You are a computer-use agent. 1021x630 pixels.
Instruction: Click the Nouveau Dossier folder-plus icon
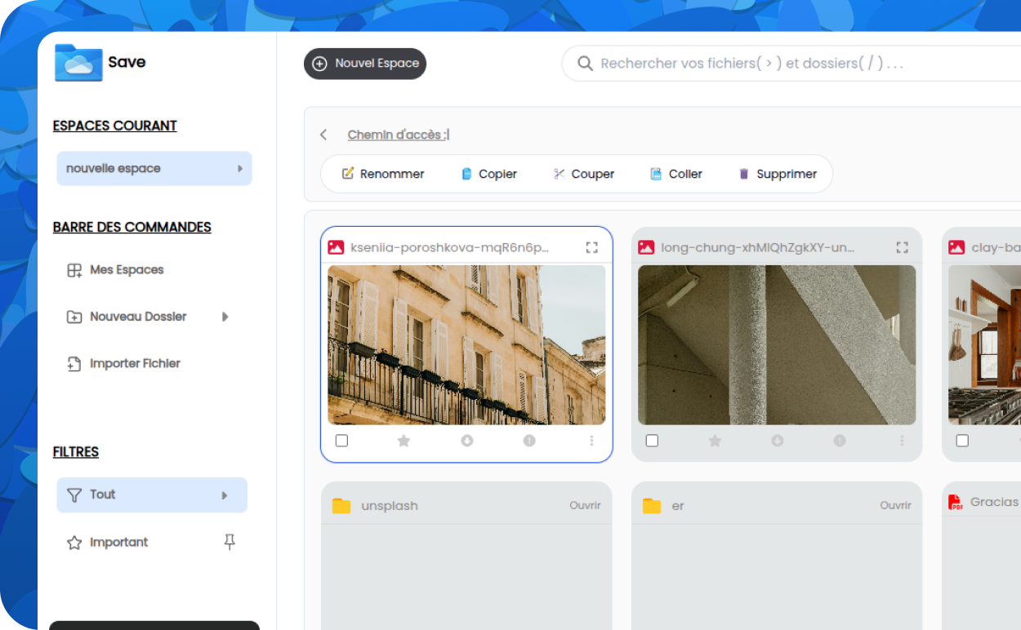point(74,317)
